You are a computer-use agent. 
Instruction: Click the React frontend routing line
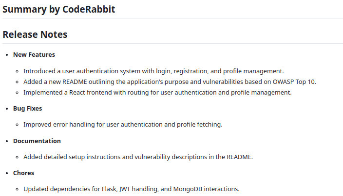157,92
